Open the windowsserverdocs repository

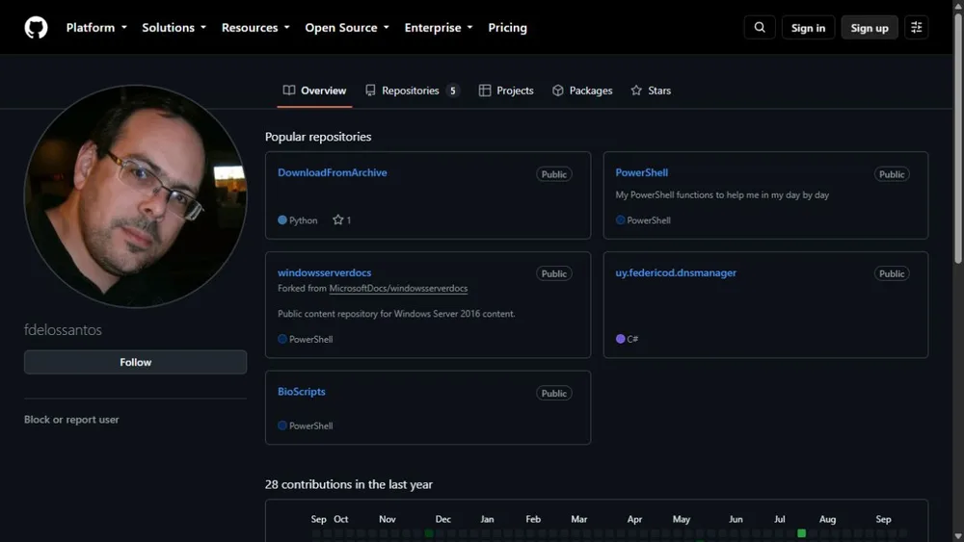click(324, 272)
